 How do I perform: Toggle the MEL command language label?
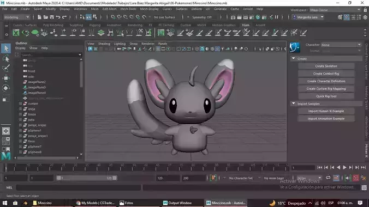[9, 187]
